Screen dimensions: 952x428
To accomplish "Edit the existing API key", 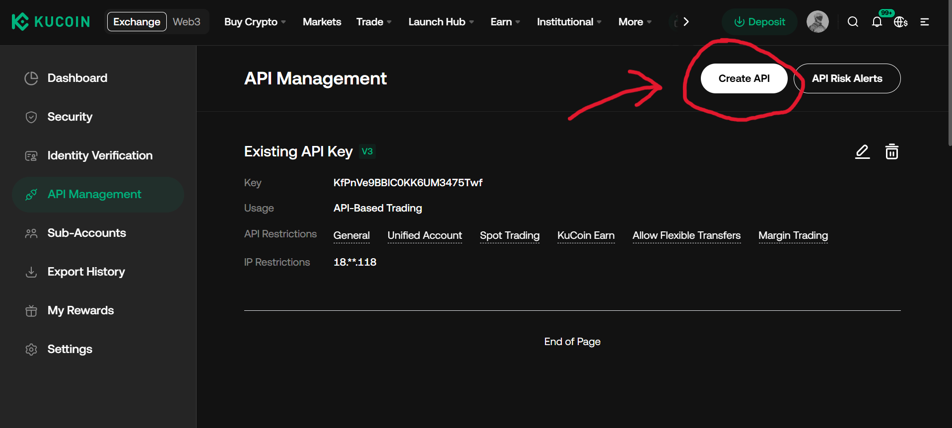I will 863,151.
